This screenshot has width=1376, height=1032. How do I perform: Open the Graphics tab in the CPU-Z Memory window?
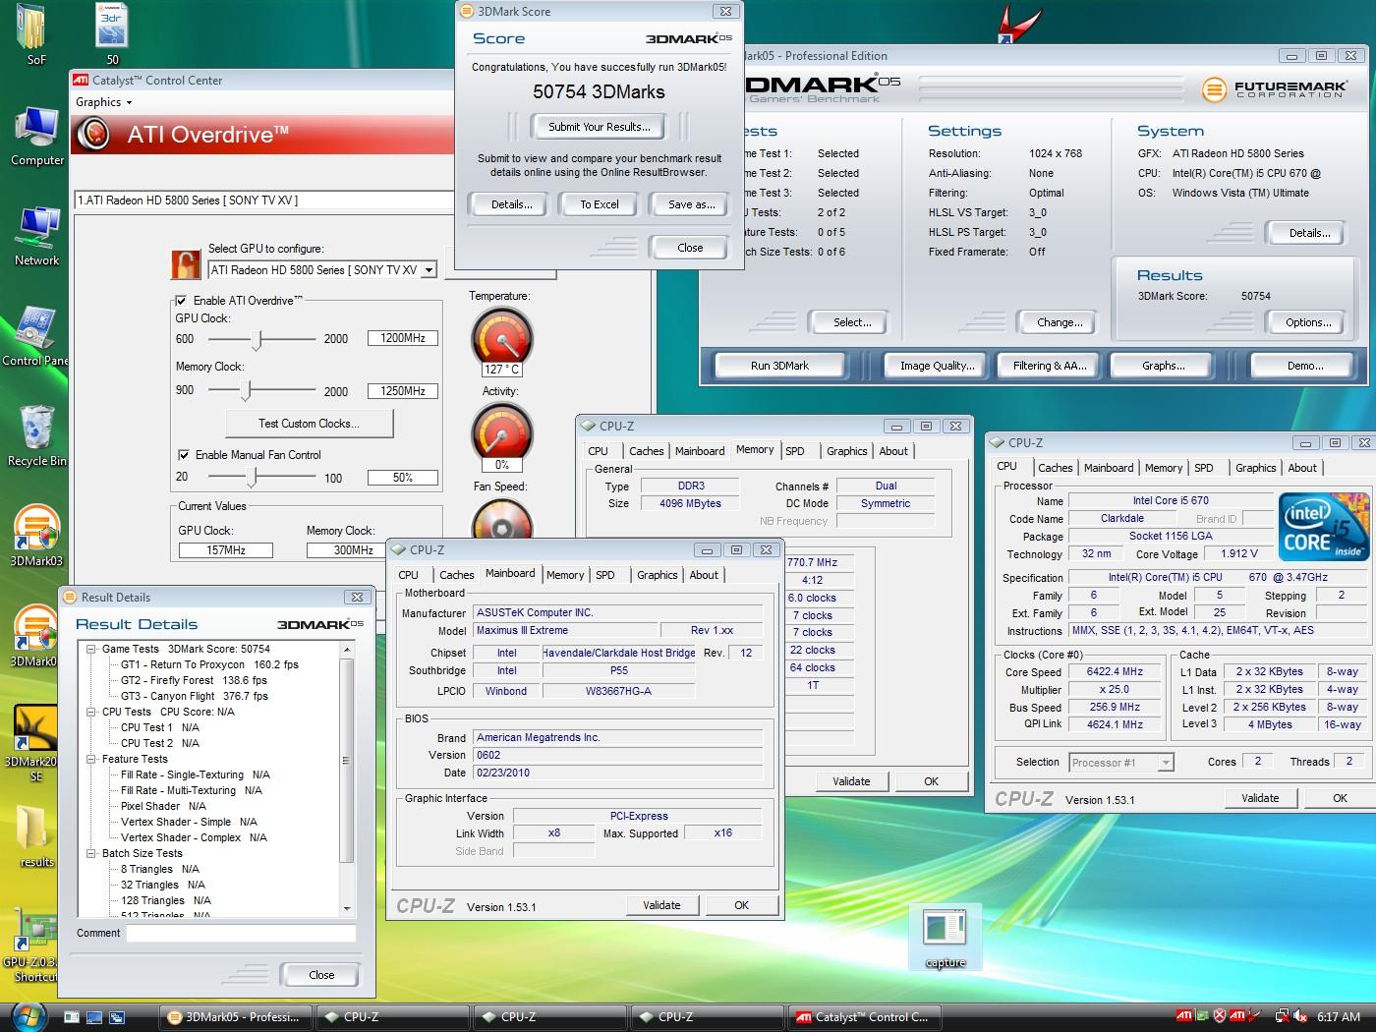(x=846, y=451)
